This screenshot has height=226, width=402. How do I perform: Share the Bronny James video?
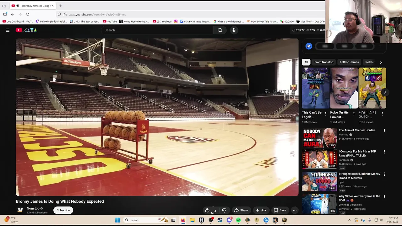[241, 210]
